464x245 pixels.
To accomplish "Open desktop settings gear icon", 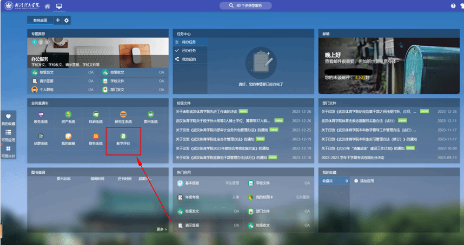I will click(x=67, y=21).
